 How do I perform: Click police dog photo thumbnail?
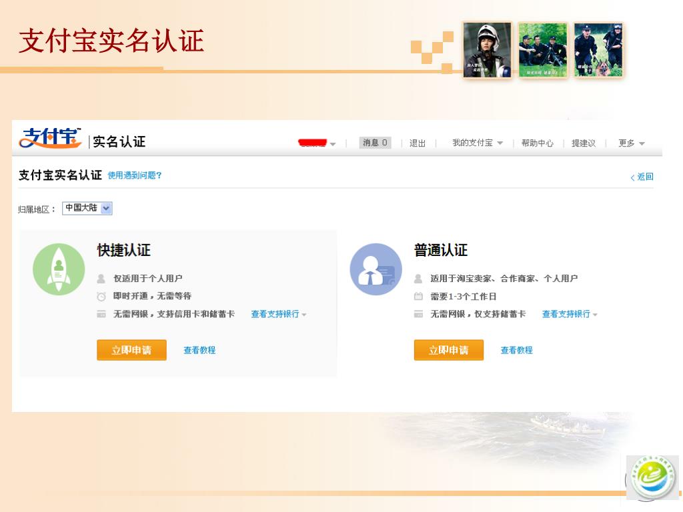(598, 50)
